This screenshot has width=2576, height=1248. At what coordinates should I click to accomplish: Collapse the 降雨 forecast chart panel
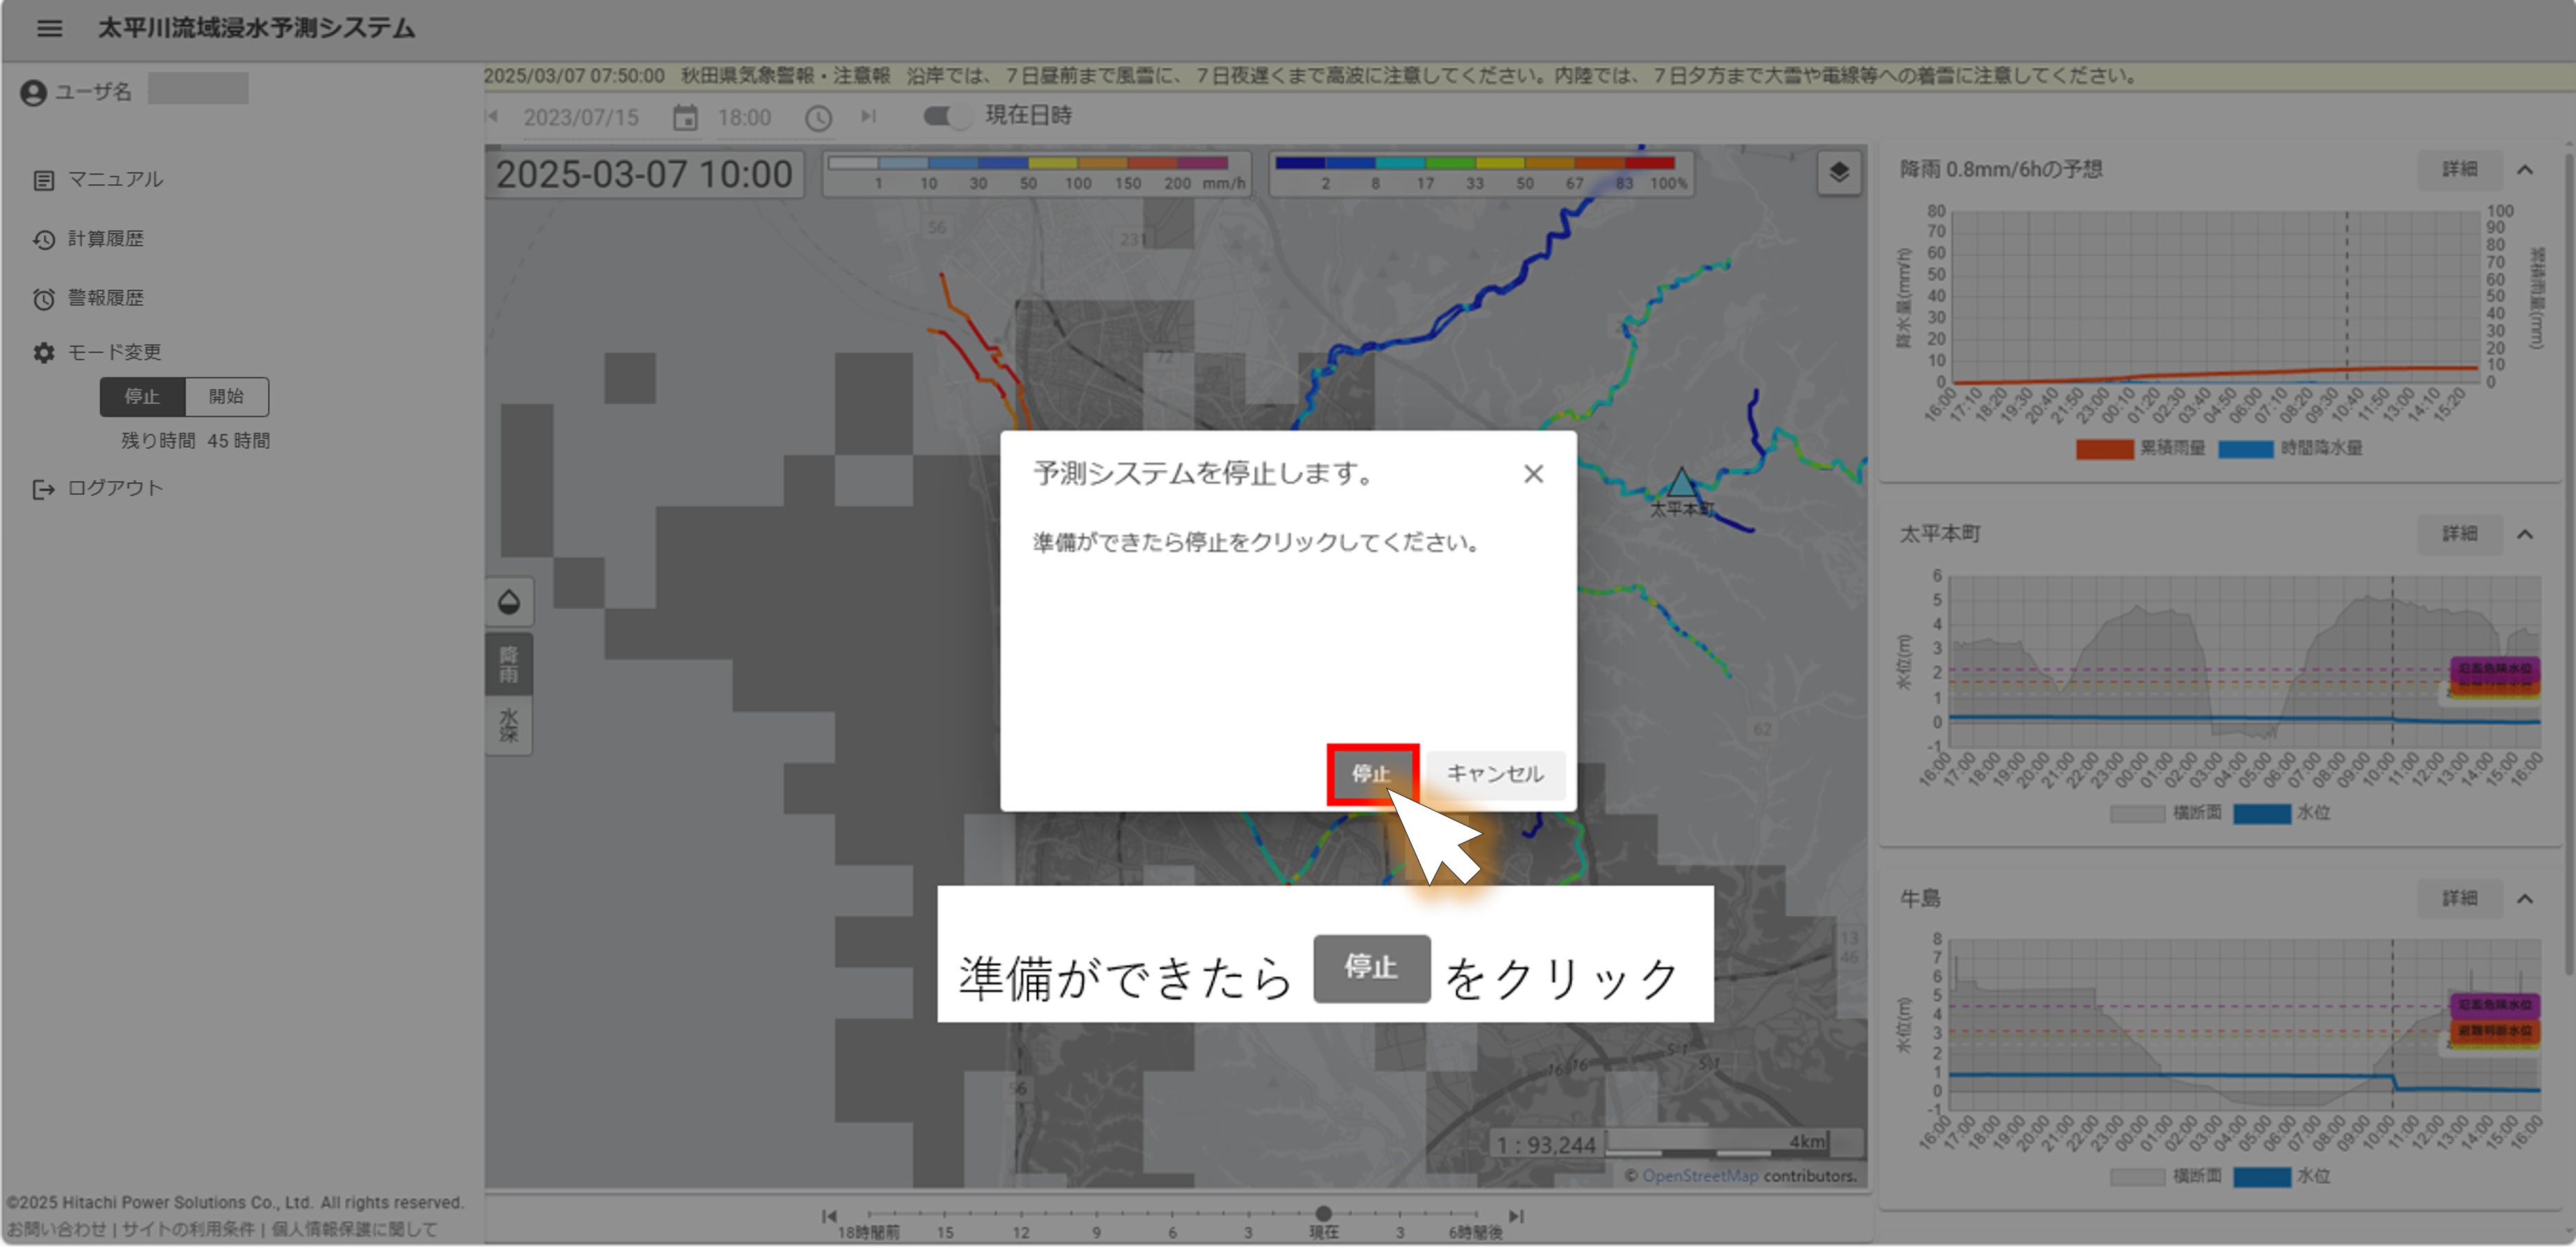click(2524, 169)
